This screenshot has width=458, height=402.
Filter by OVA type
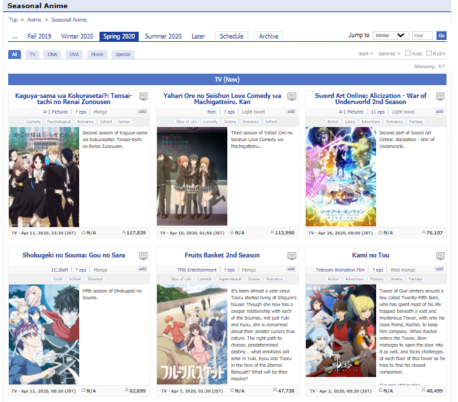(74, 54)
